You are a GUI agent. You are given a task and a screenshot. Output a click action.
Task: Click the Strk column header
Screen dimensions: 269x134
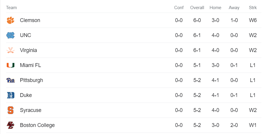click(253, 8)
